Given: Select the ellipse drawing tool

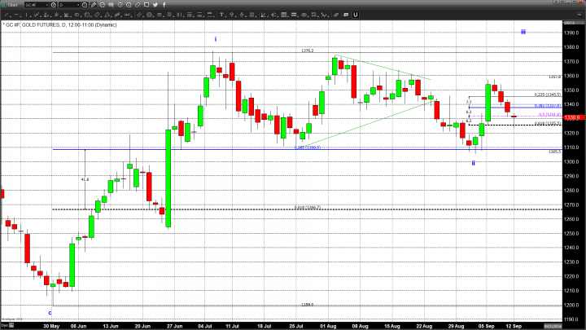Looking at the screenshot, I should coord(77,15).
